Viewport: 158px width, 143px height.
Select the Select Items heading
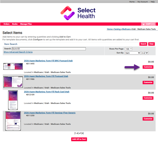pyautogui.click(x=12, y=33)
